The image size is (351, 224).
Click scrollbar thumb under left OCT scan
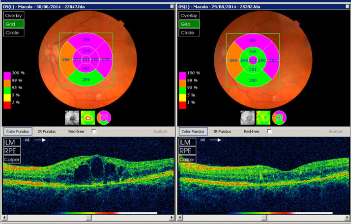coord(89,217)
